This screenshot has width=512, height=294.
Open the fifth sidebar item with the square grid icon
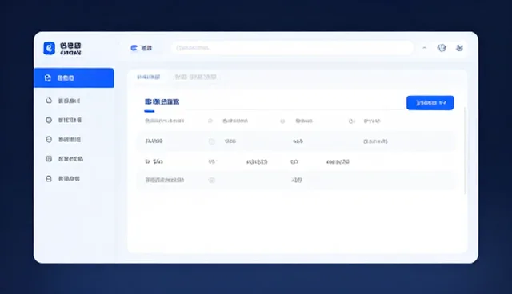(64, 159)
